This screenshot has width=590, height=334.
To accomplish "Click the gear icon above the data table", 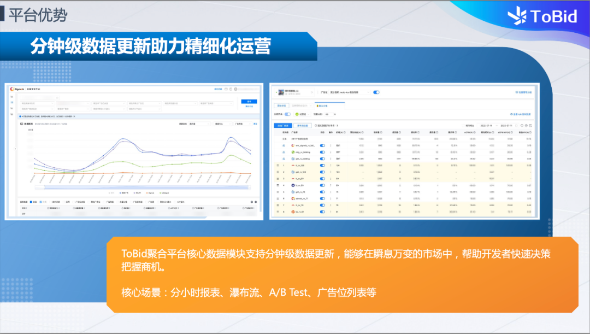I will (252, 202).
